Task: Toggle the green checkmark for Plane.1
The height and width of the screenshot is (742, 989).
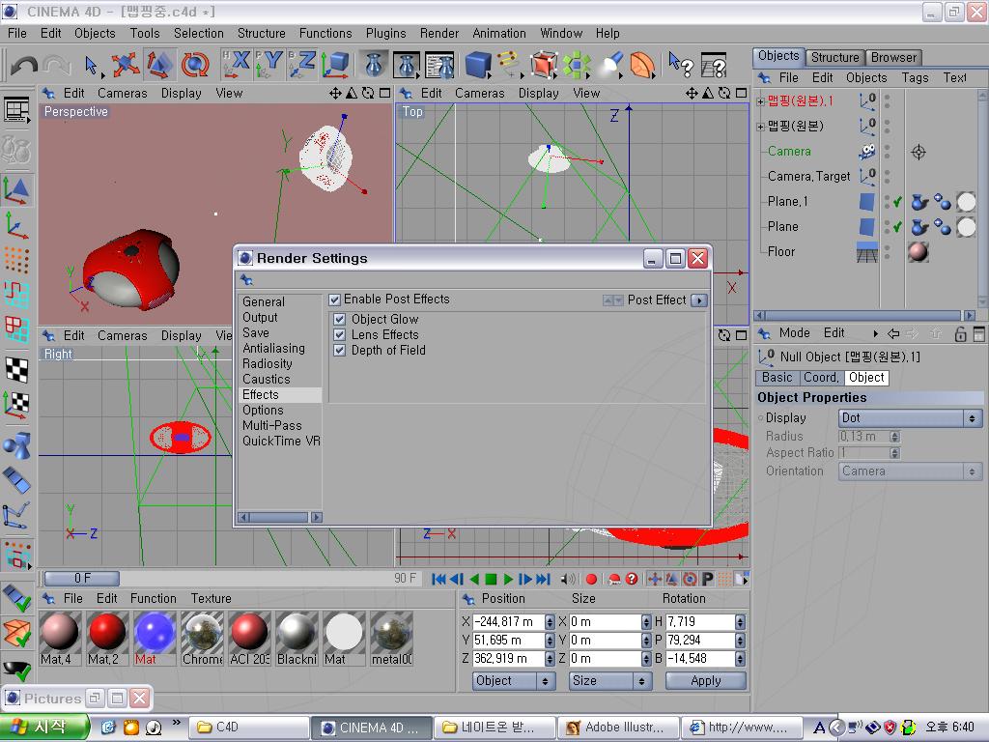Action: [x=897, y=202]
